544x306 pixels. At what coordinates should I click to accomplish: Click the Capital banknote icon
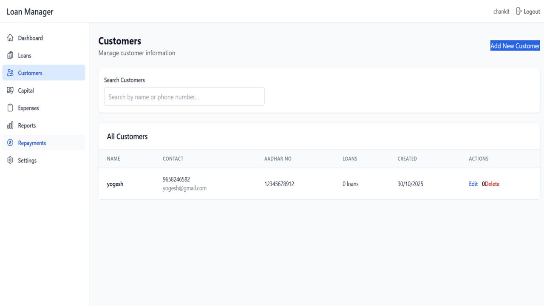(10, 90)
